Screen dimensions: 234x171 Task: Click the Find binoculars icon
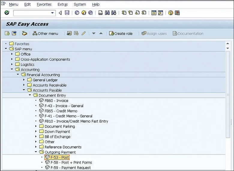[107, 13]
